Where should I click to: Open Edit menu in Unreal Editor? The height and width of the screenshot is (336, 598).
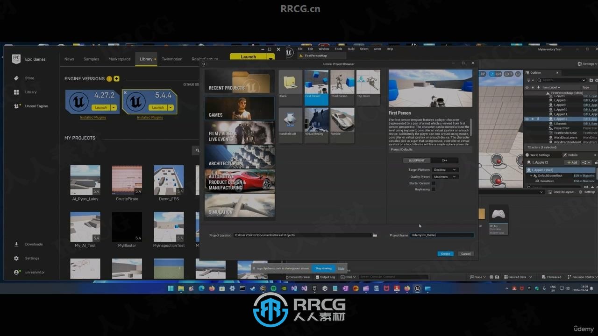(x=311, y=49)
